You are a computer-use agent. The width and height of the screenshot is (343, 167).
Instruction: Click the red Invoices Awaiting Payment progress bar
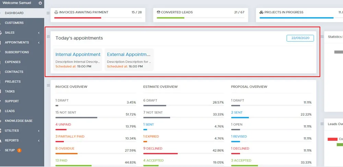click(x=78, y=18)
